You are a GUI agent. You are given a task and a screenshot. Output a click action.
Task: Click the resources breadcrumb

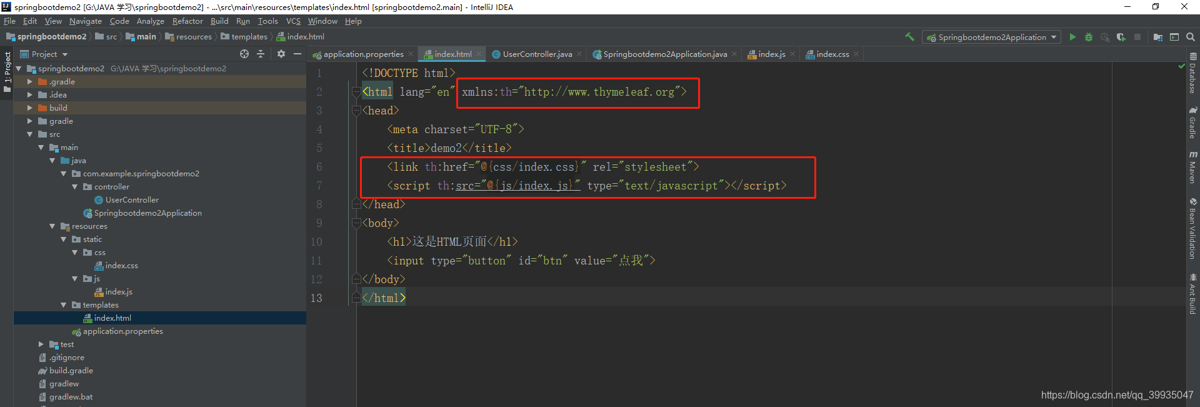188,37
